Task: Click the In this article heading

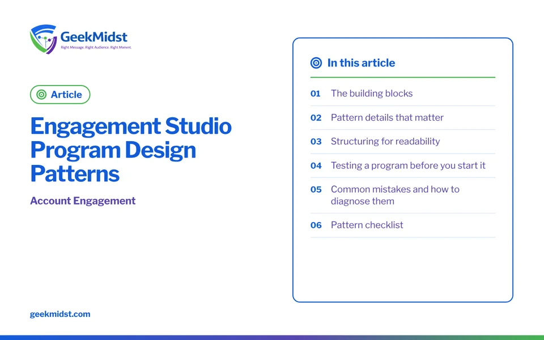Action: coord(361,63)
